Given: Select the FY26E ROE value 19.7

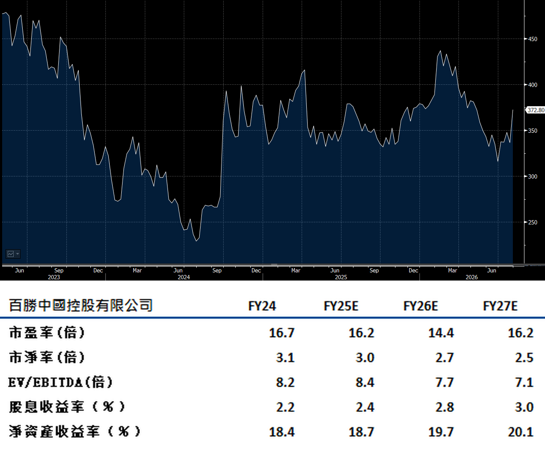Looking at the screenshot, I should (x=441, y=432).
